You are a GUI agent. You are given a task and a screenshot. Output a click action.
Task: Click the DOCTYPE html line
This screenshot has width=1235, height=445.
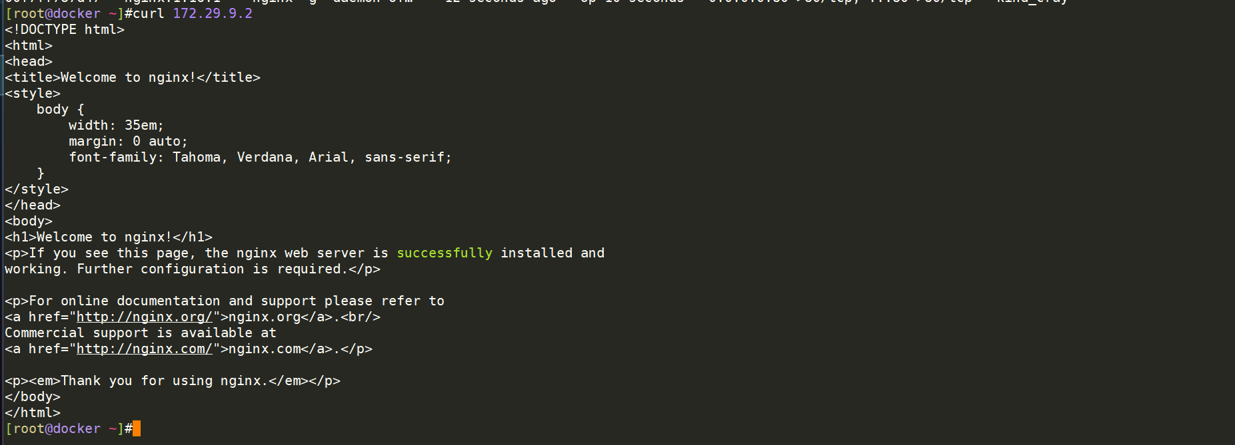click(x=65, y=30)
